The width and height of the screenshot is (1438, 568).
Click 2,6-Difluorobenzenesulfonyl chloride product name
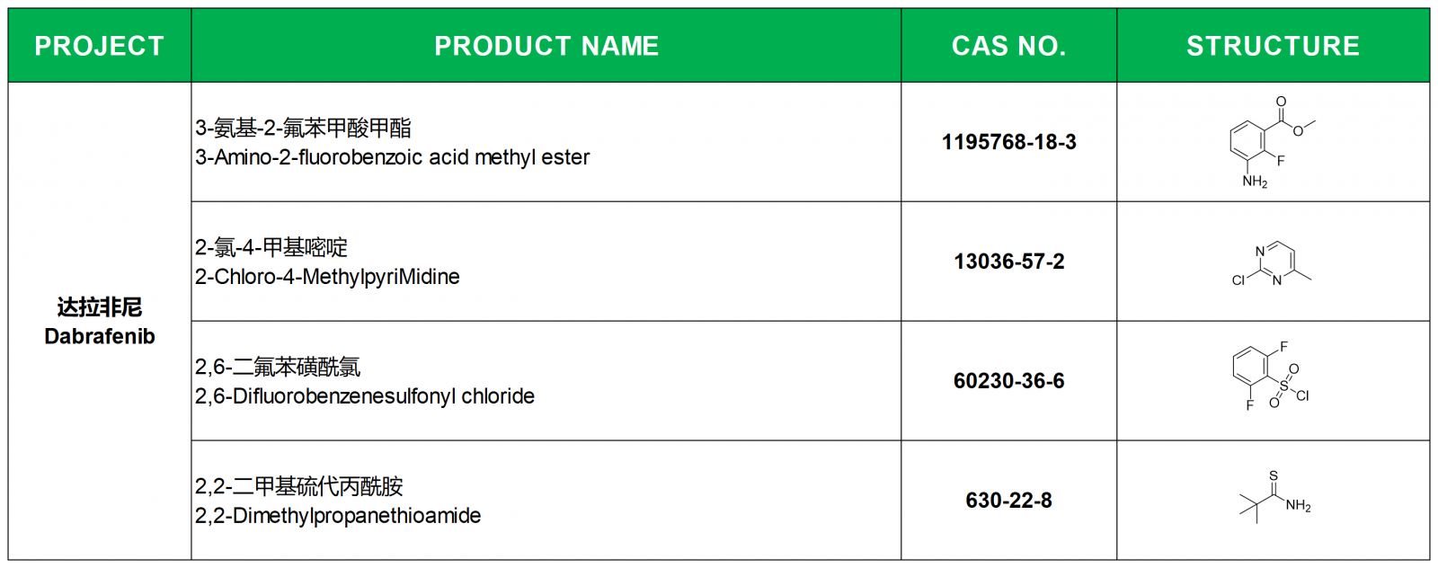pos(365,396)
